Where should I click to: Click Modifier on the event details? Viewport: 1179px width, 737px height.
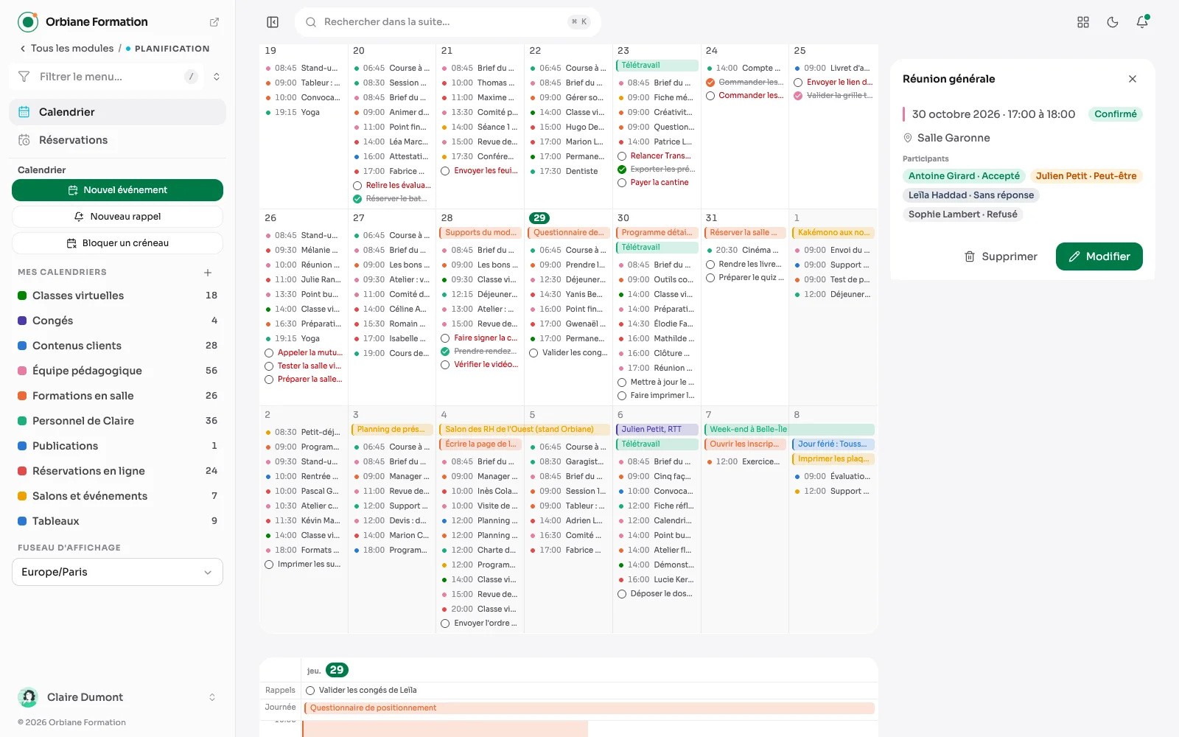(x=1099, y=256)
